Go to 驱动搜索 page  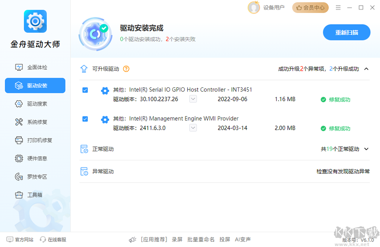[35, 104]
